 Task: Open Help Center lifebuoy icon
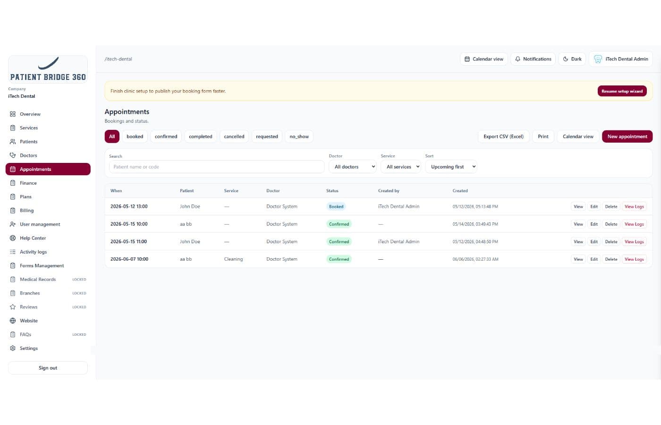(13, 238)
